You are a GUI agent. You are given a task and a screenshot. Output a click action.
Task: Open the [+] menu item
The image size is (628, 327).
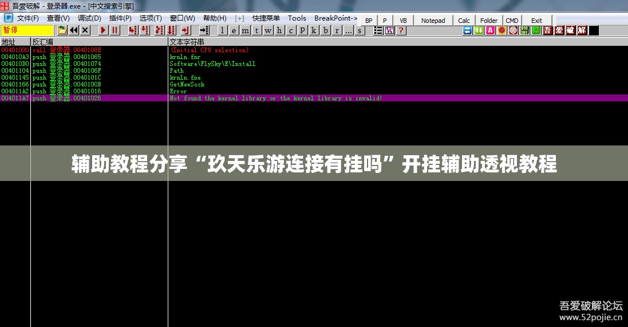pos(239,18)
